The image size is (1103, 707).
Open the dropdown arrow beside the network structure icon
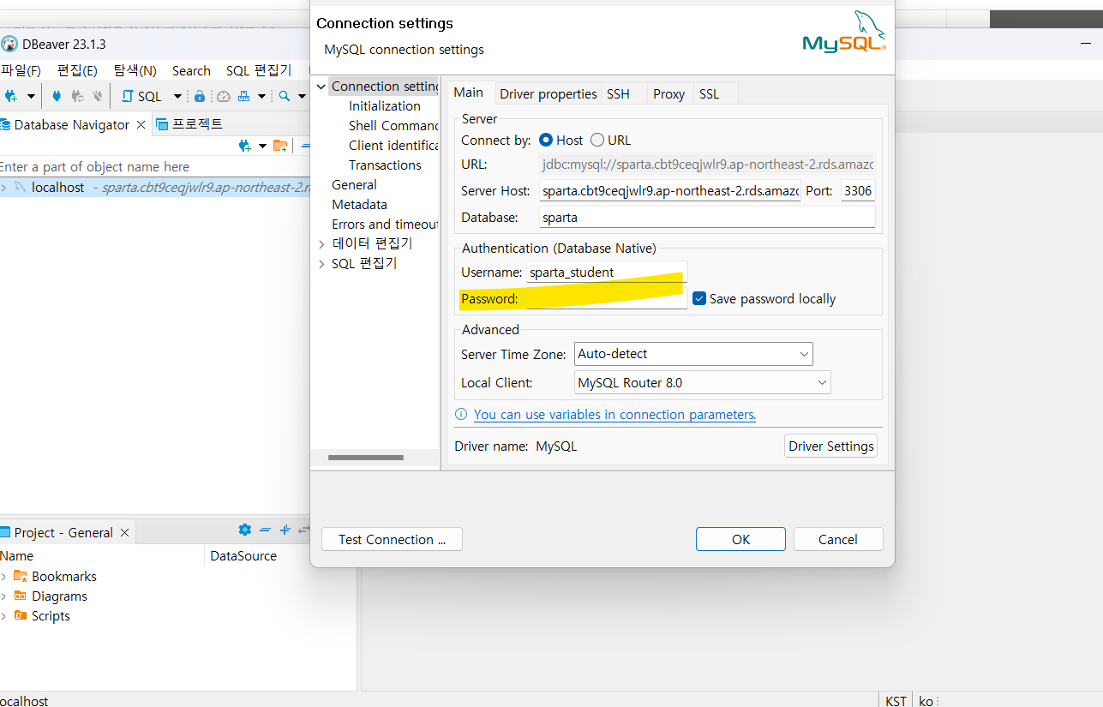[x=261, y=96]
